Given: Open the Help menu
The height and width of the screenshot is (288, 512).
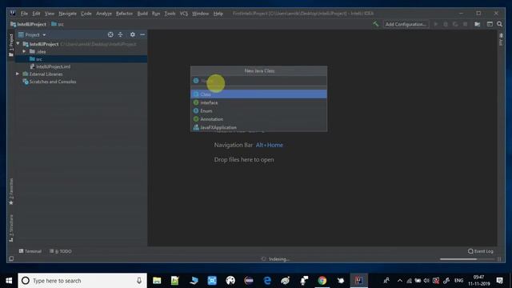Looking at the screenshot, I should 218,14.
